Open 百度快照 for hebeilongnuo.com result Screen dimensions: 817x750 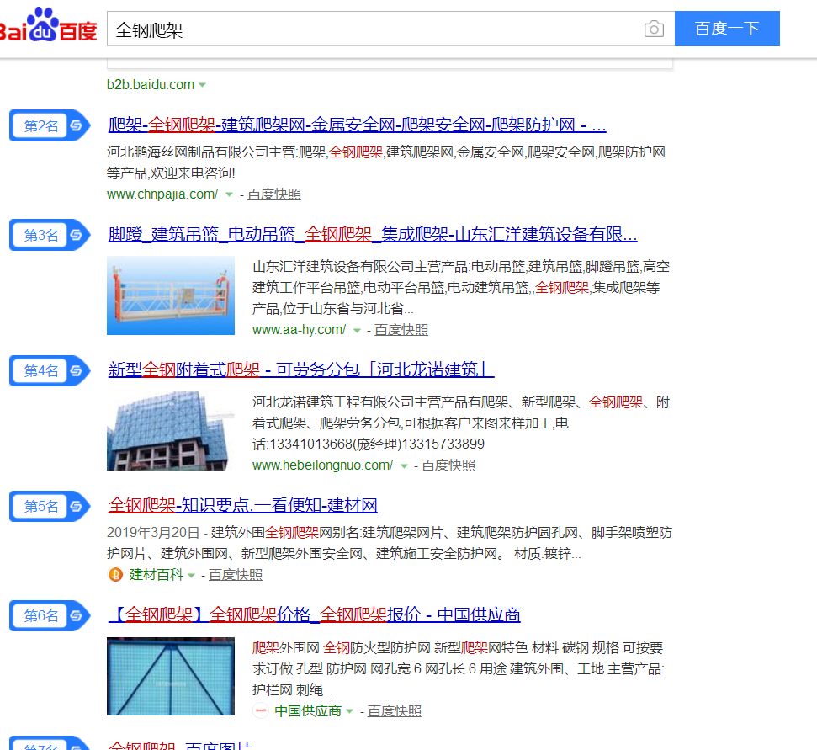tap(448, 465)
